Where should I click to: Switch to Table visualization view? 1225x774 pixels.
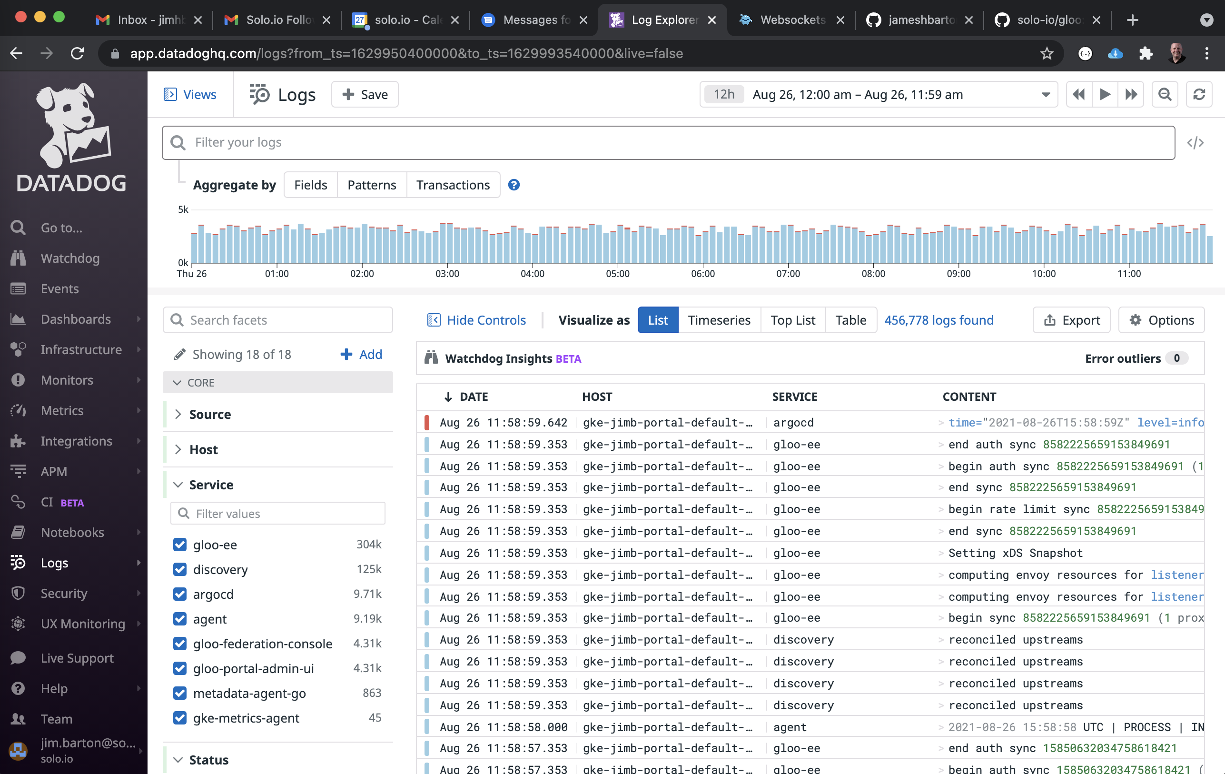click(x=850, y=319)
